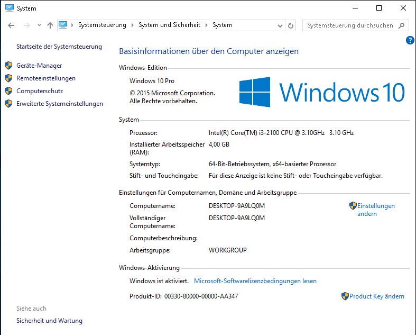Click the 64-Bit-Betriebssystem system type value
Viewport: 416px width, 335px height.
pos(272,164)
